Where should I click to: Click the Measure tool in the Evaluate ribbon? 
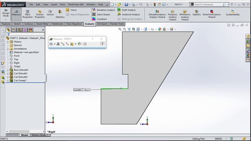coord(16,14)
